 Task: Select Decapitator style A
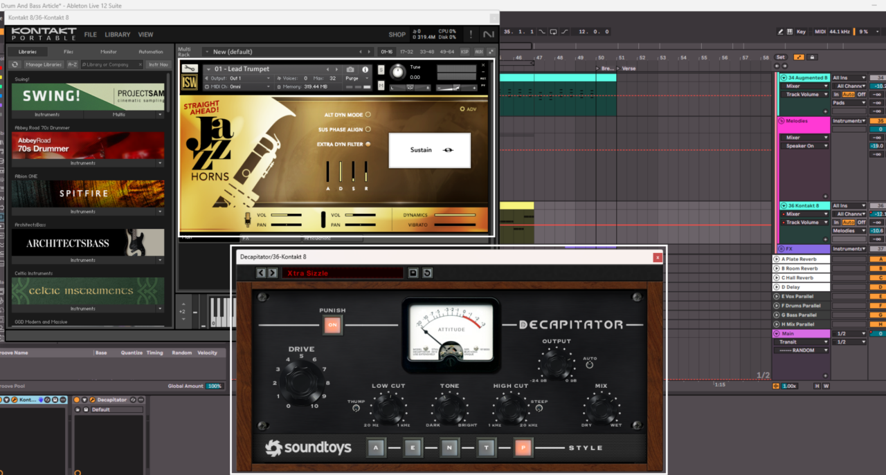(377, 448)
